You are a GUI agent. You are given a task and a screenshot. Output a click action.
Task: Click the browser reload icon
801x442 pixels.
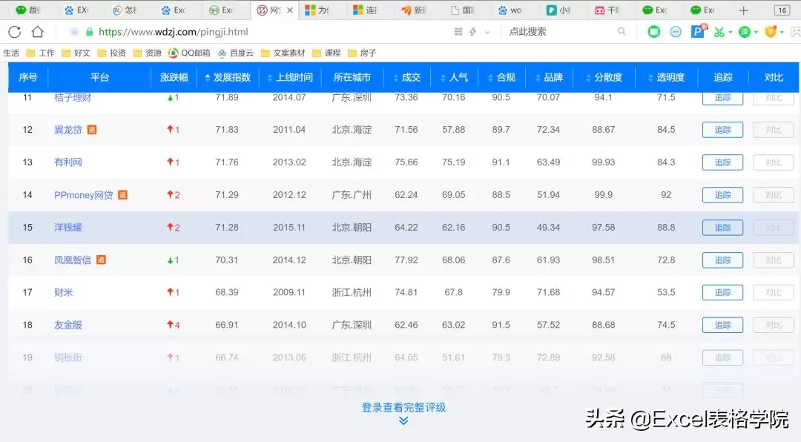14,32
